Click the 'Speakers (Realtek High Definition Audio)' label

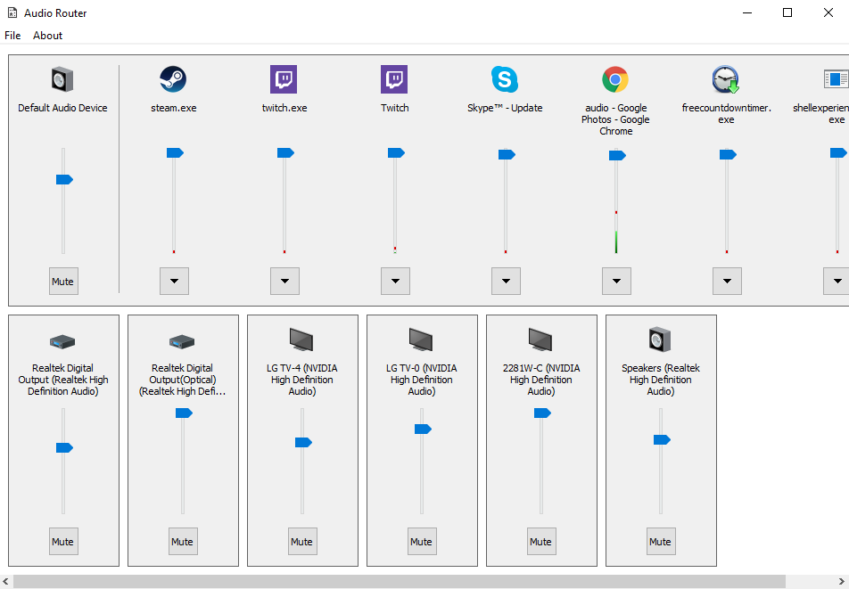point(661,380)
